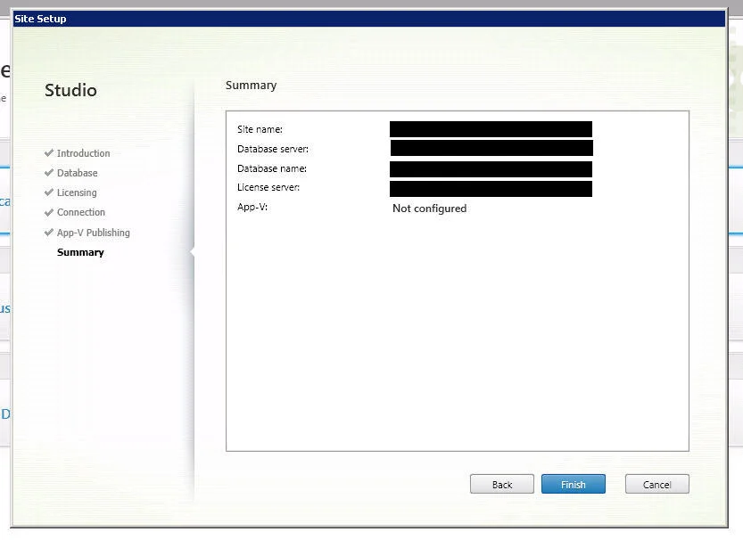Click the 'Site name:' label
Image resolution: width=743 pixels, height=540 pixels.
coord(260,129)
